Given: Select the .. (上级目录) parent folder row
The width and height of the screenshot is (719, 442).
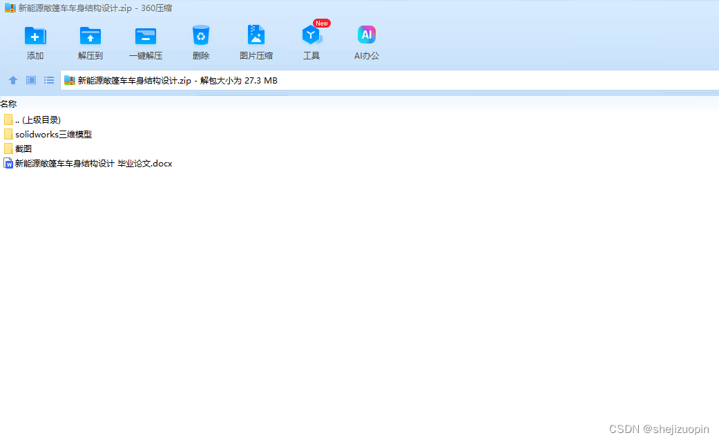Looking at the screenshot, I should point(32,119).
